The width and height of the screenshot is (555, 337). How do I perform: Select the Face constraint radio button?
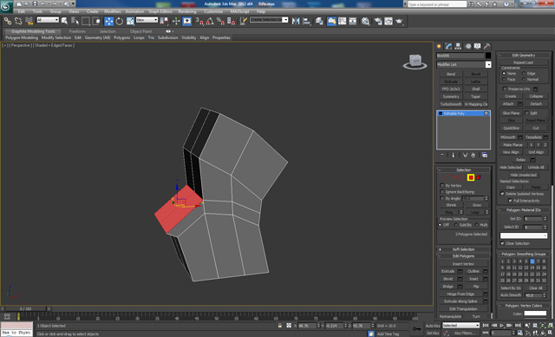point(504,79)
